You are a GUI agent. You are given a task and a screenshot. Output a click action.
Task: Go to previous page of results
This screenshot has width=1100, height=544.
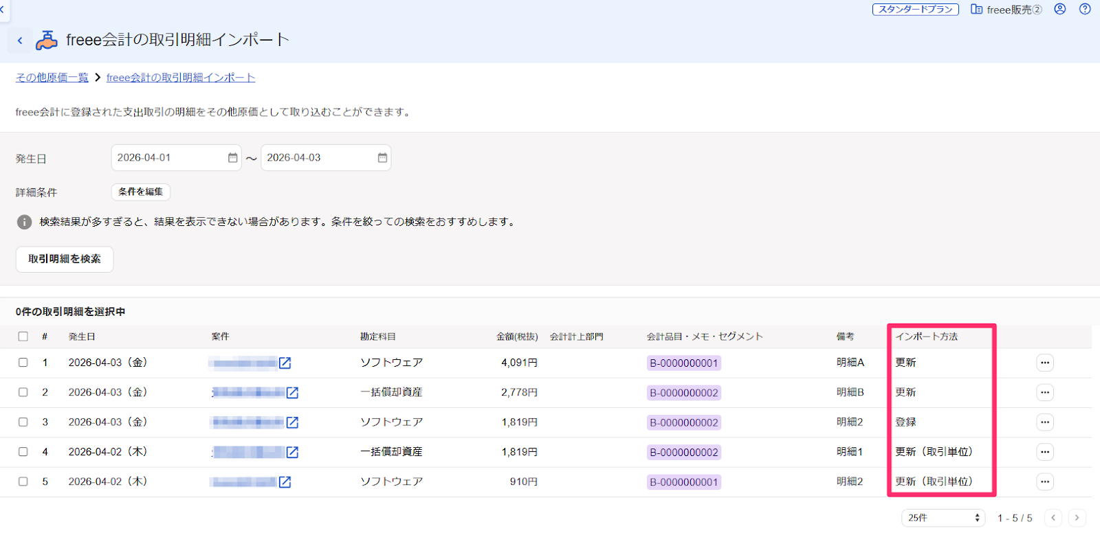click(1053, 518)
